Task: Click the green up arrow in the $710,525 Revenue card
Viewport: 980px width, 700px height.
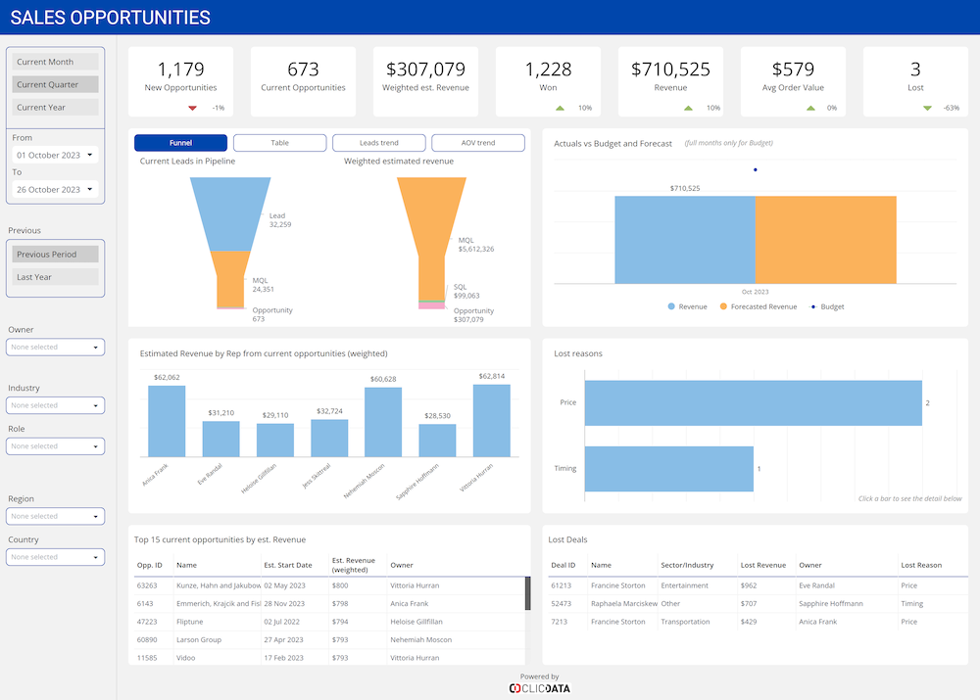Action: pos(688,108)
